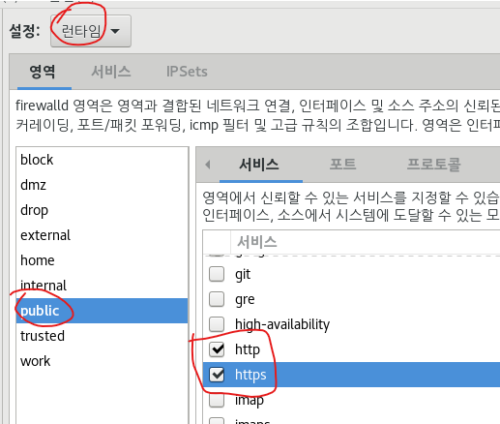Image resolution: width=500 pixels, height=424 pixels.
Task: Select the imap service row label
Action: click(x=250, y=401)
